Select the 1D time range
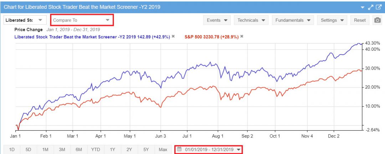Screen dimensions: 385x154 12,149
